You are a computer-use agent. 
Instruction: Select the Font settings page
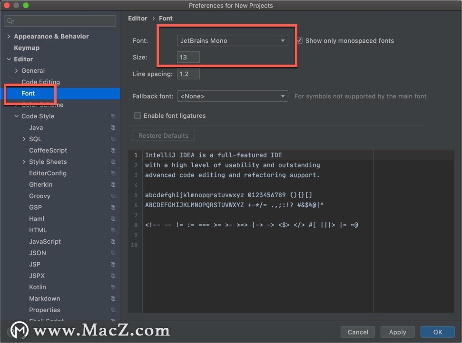[x=28, y=93]
